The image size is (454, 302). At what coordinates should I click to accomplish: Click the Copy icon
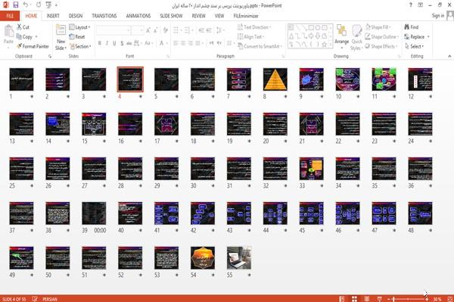tap(19, 36)
